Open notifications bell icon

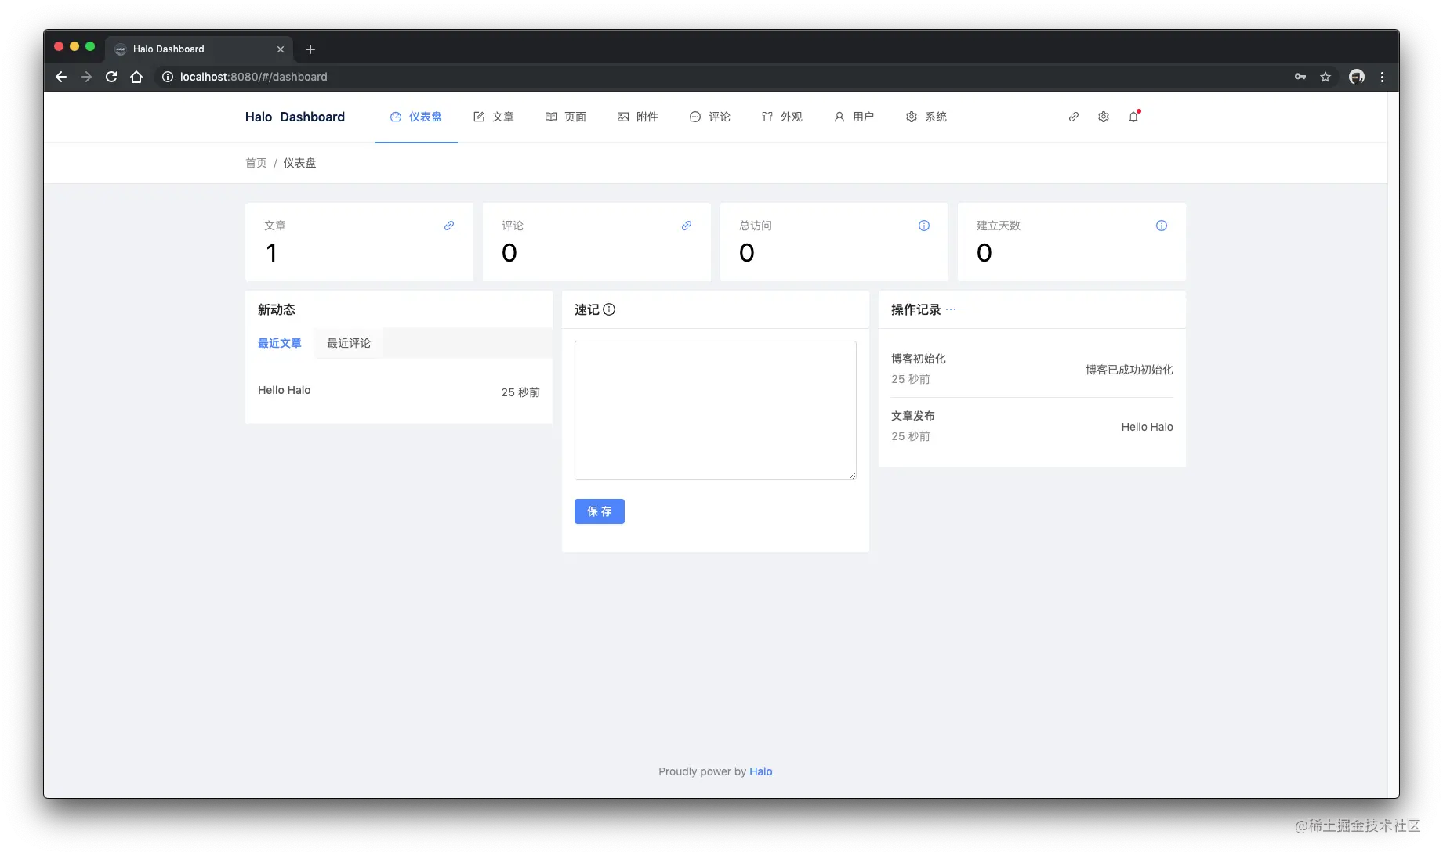[x=1133, y=117]
